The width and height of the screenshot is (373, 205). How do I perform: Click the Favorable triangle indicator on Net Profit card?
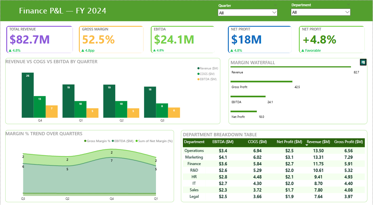[303, 50]
